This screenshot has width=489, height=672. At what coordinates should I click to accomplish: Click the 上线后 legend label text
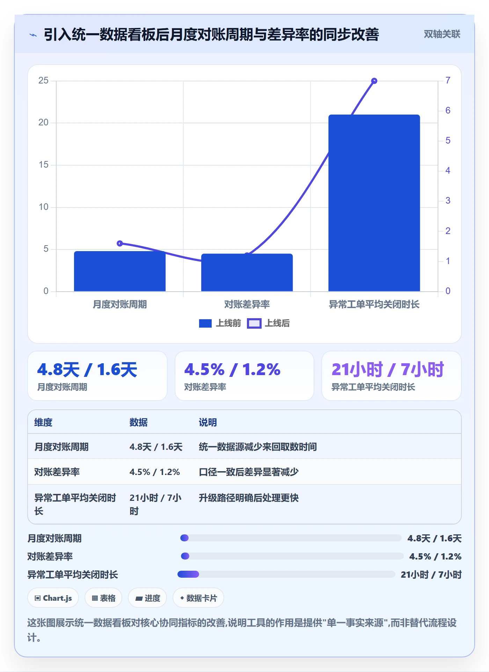pos(277,323)
